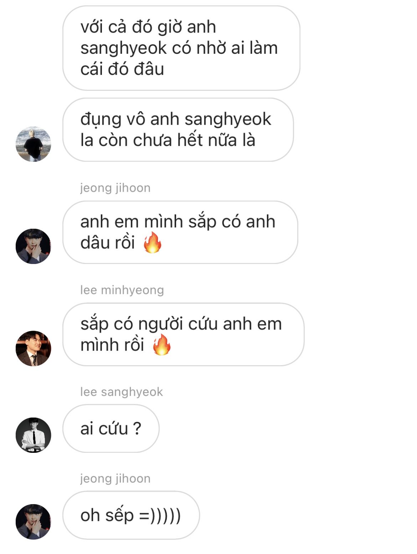Select the 'sắp có người cứu' message bubble

(184, 334)
